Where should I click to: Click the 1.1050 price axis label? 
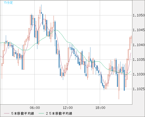click(x=139, y=15)
